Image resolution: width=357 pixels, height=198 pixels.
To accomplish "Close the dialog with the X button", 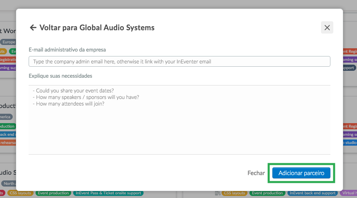I will pyautogui.click(x=327, y=27).
